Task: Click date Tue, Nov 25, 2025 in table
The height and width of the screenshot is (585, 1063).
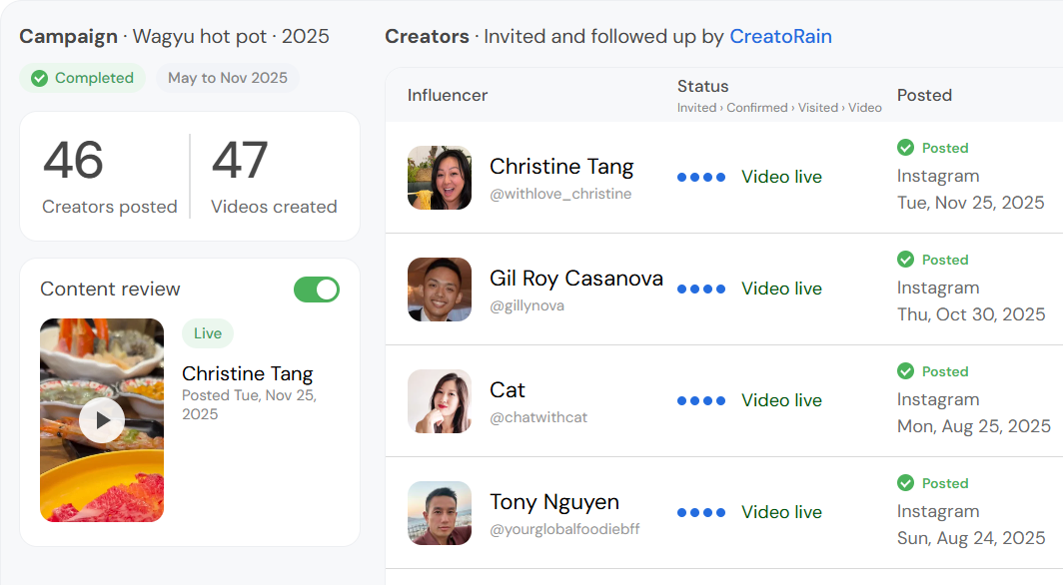Action: click(x=971, y=203)
